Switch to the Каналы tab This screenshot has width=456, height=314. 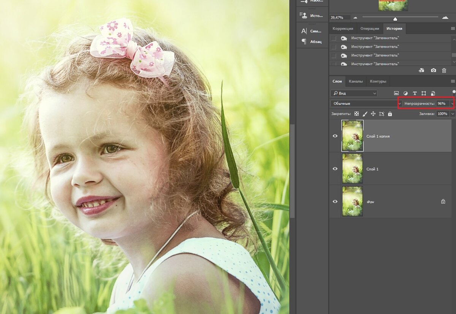click(356, 81)
